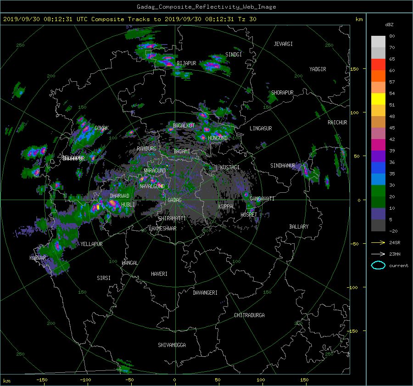Click the white 23MN arrow legend icon
The width and height of the screenshot is (413, 386).
pos(378,254)
